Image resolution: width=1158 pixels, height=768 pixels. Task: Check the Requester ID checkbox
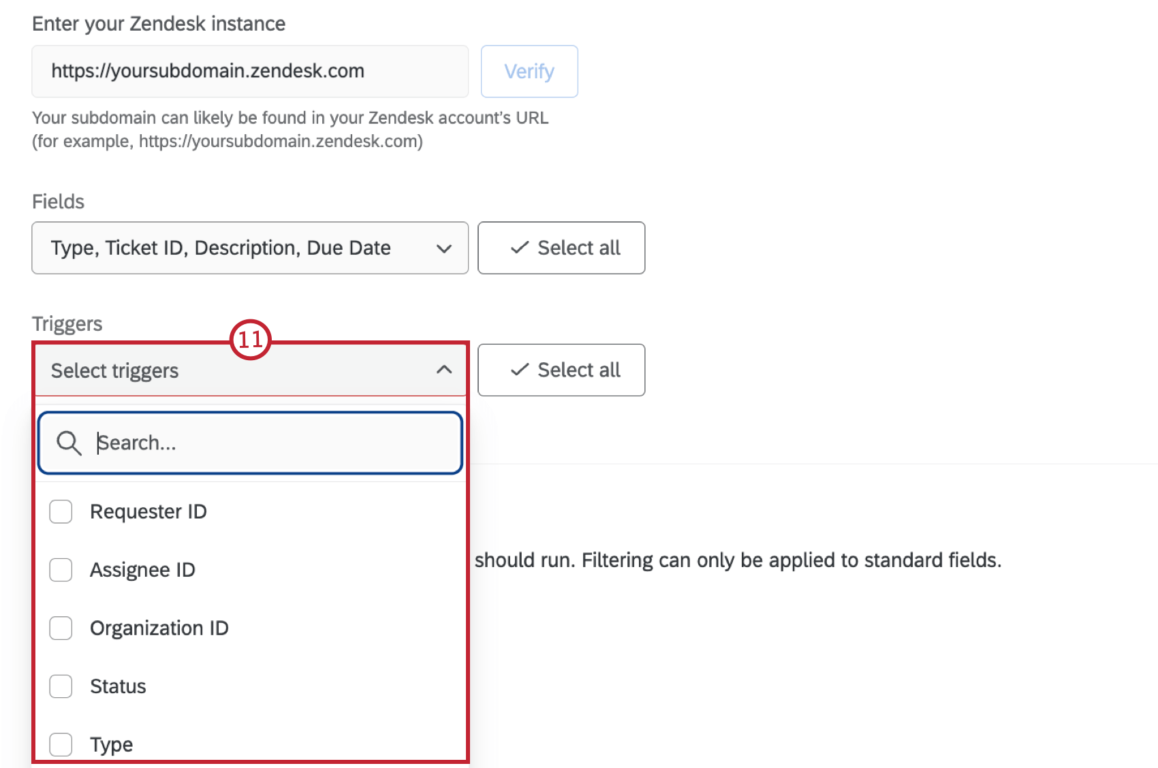click(61, 512)
